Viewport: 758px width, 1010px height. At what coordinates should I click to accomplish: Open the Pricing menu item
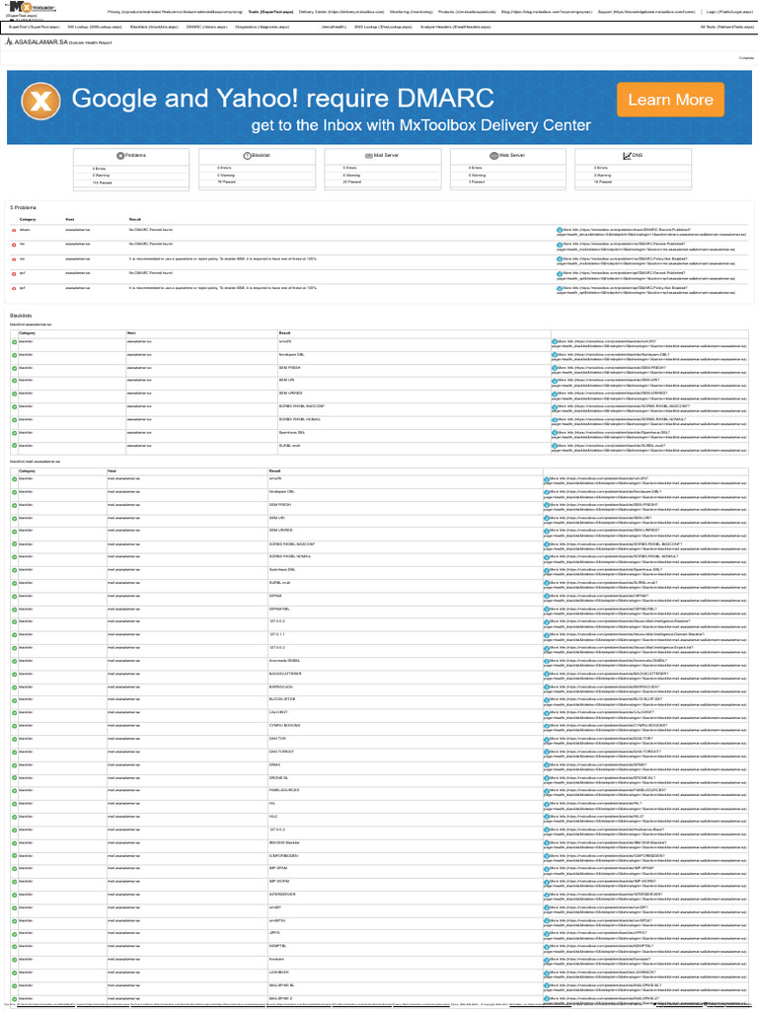click(175, 12)
